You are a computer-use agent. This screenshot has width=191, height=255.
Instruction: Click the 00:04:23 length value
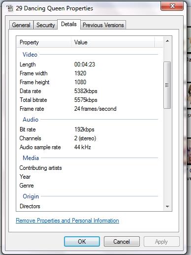85,64
